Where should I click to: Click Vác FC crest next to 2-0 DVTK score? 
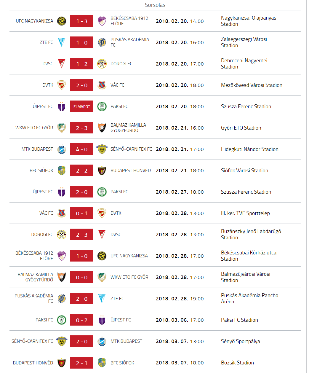click(x=102, y=85)
